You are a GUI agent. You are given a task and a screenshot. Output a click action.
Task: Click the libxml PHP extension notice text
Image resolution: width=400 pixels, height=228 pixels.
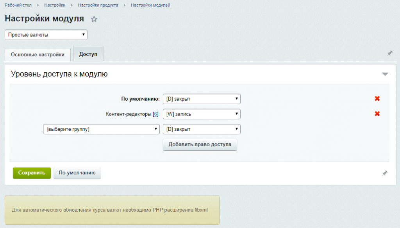[110, 210]
